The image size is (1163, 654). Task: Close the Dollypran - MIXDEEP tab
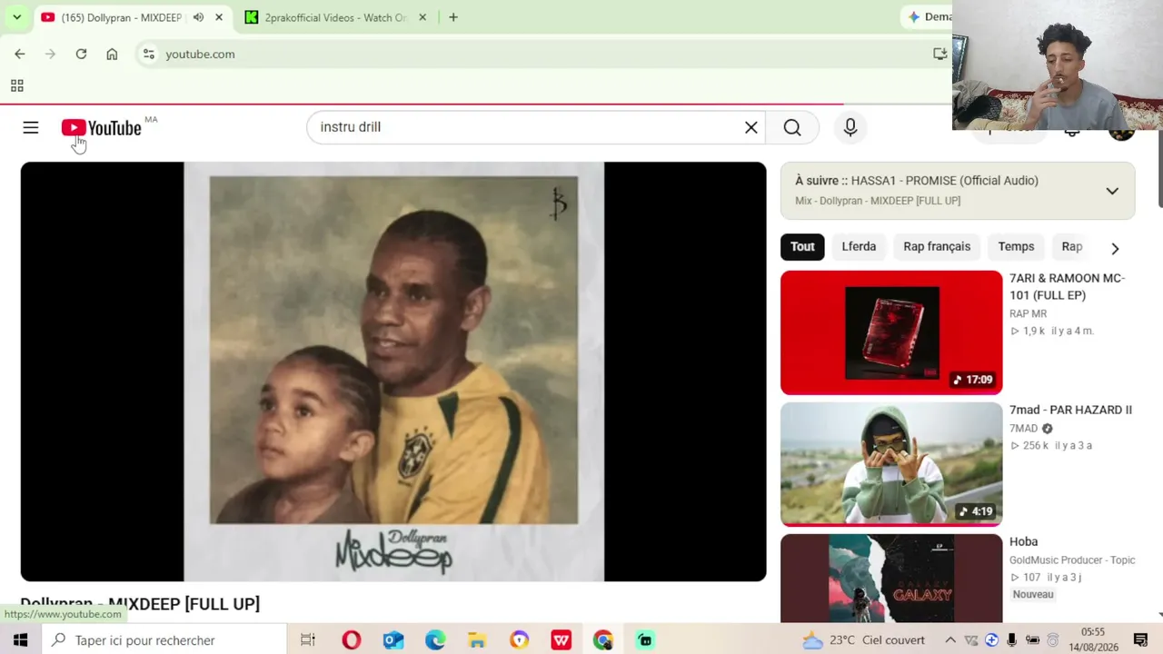[219, 17]
